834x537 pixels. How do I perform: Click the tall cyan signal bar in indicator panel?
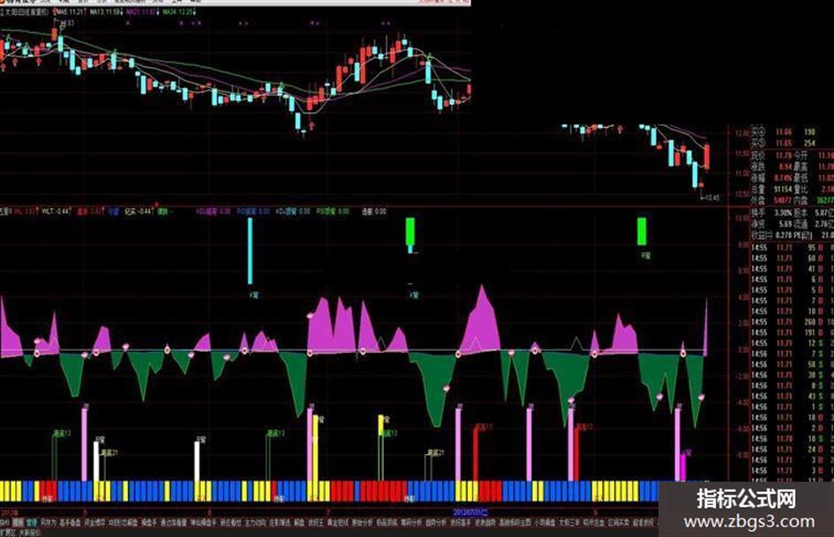(x=250, y=251)
